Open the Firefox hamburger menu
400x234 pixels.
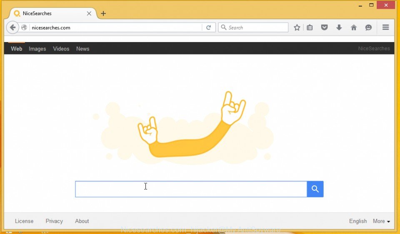(386, 27)
